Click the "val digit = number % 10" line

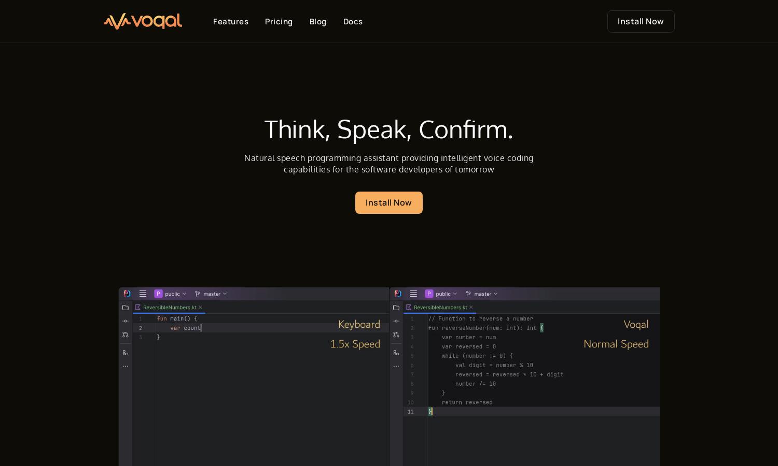coord(494,365)
